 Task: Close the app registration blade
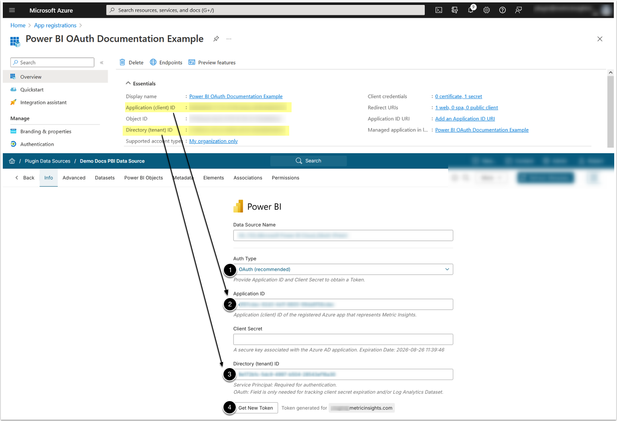tap(600, 39)
